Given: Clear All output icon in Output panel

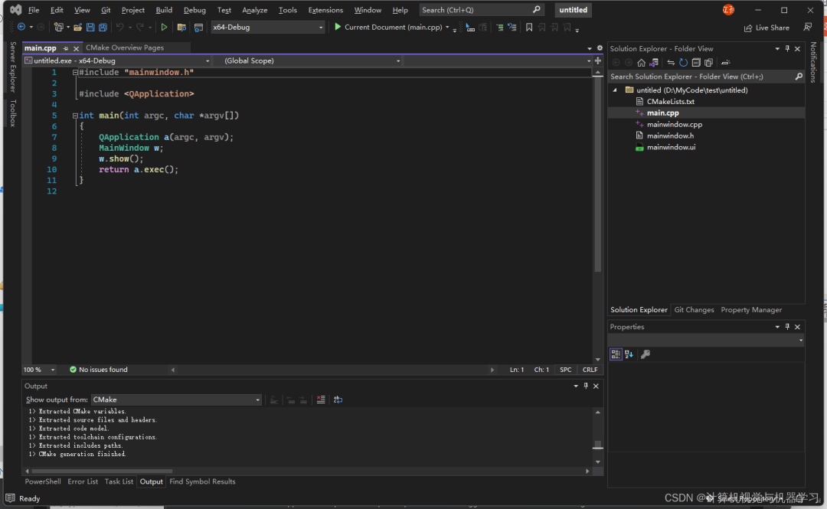Looking at the screenshot, I should (321, 400).
